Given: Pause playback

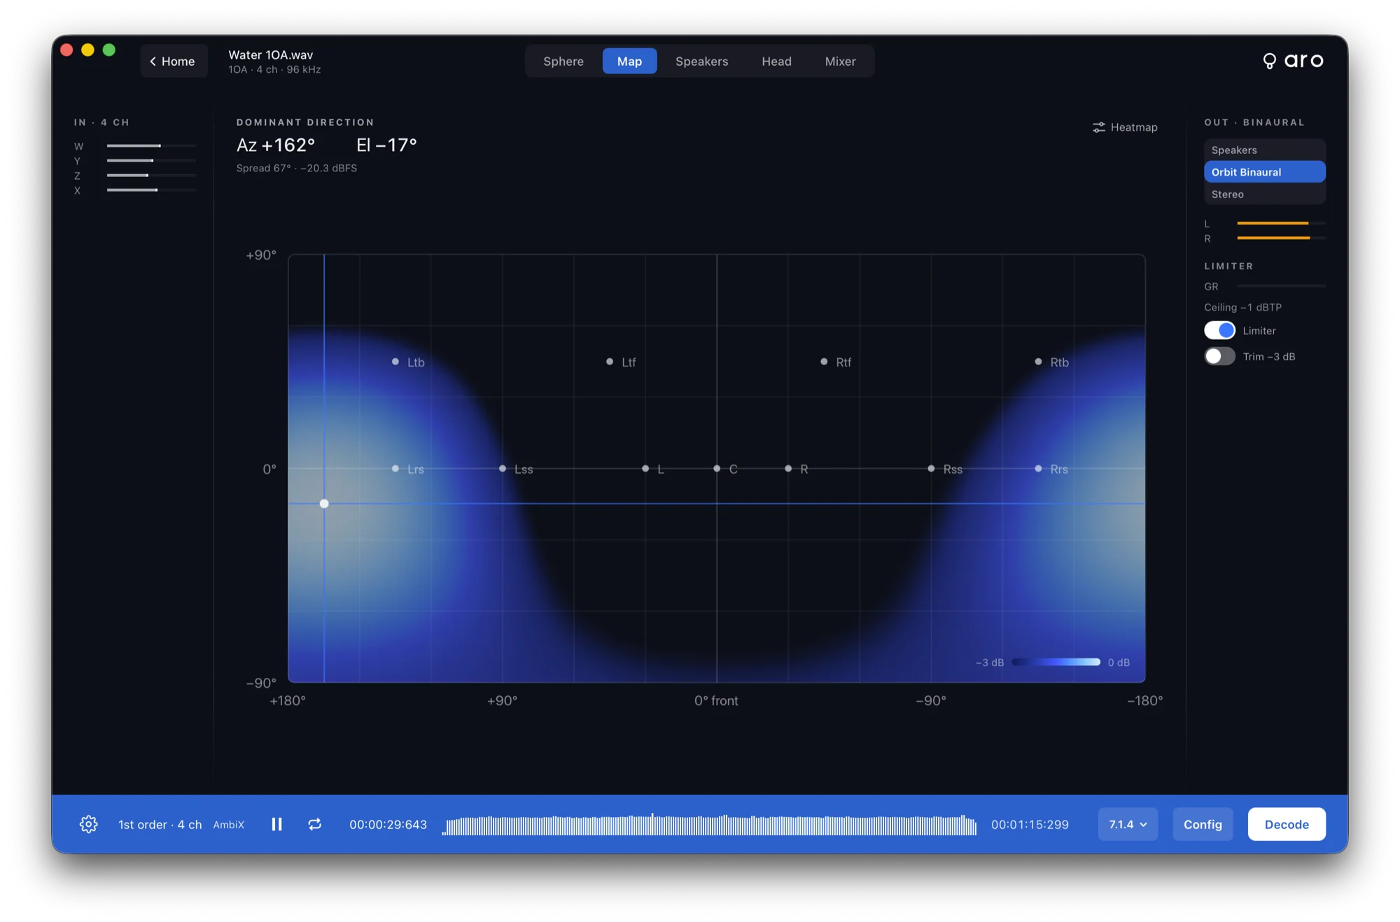Looking at the screenshot, I should click(x=276, y=824).
